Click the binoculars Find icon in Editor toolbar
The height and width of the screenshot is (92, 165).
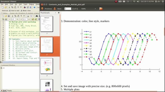(37, 16)
